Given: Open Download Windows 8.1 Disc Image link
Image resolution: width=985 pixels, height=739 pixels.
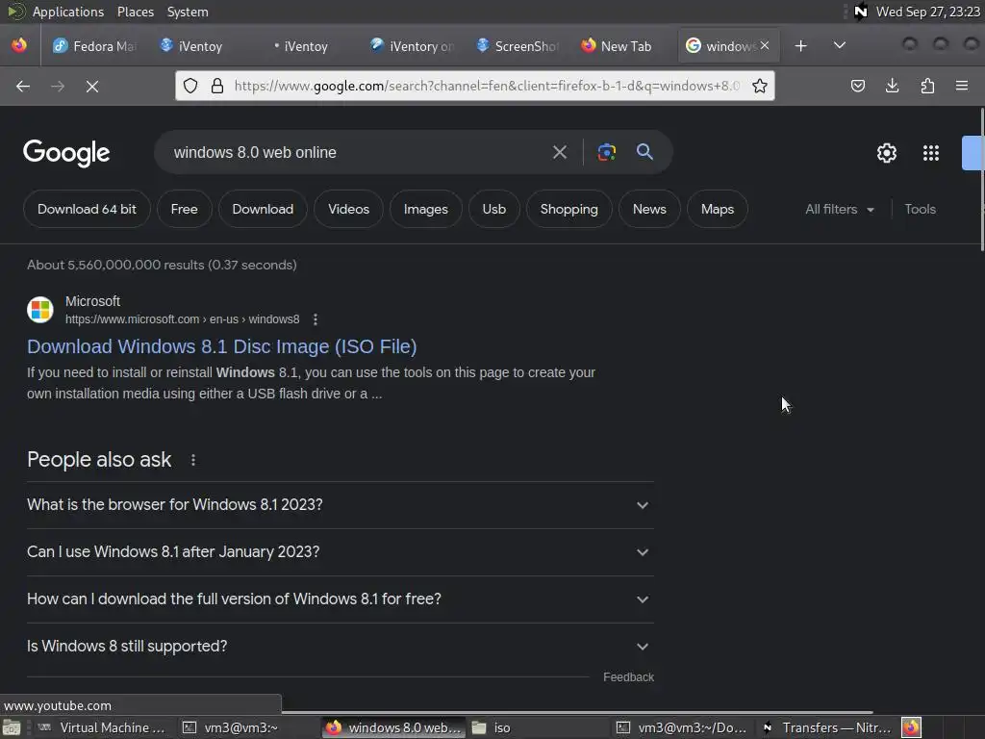Looking at the screenshot, I should [222, 346].
